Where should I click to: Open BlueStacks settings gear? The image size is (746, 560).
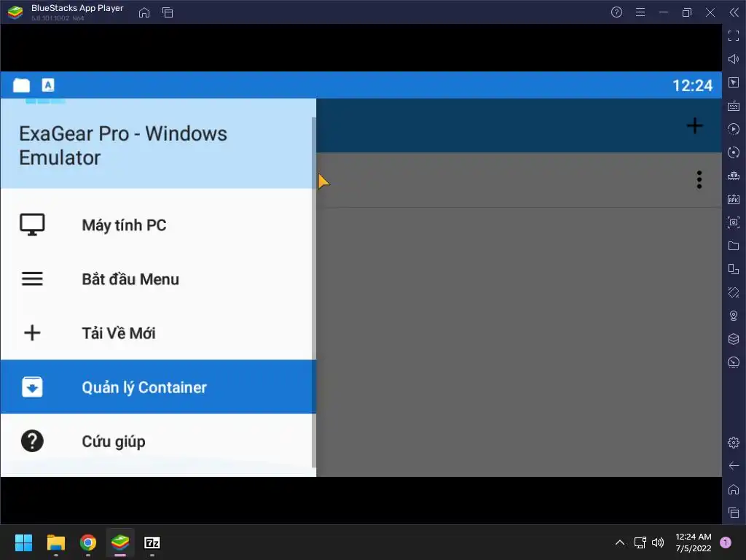pyautogui.click(x=734, y=443)
